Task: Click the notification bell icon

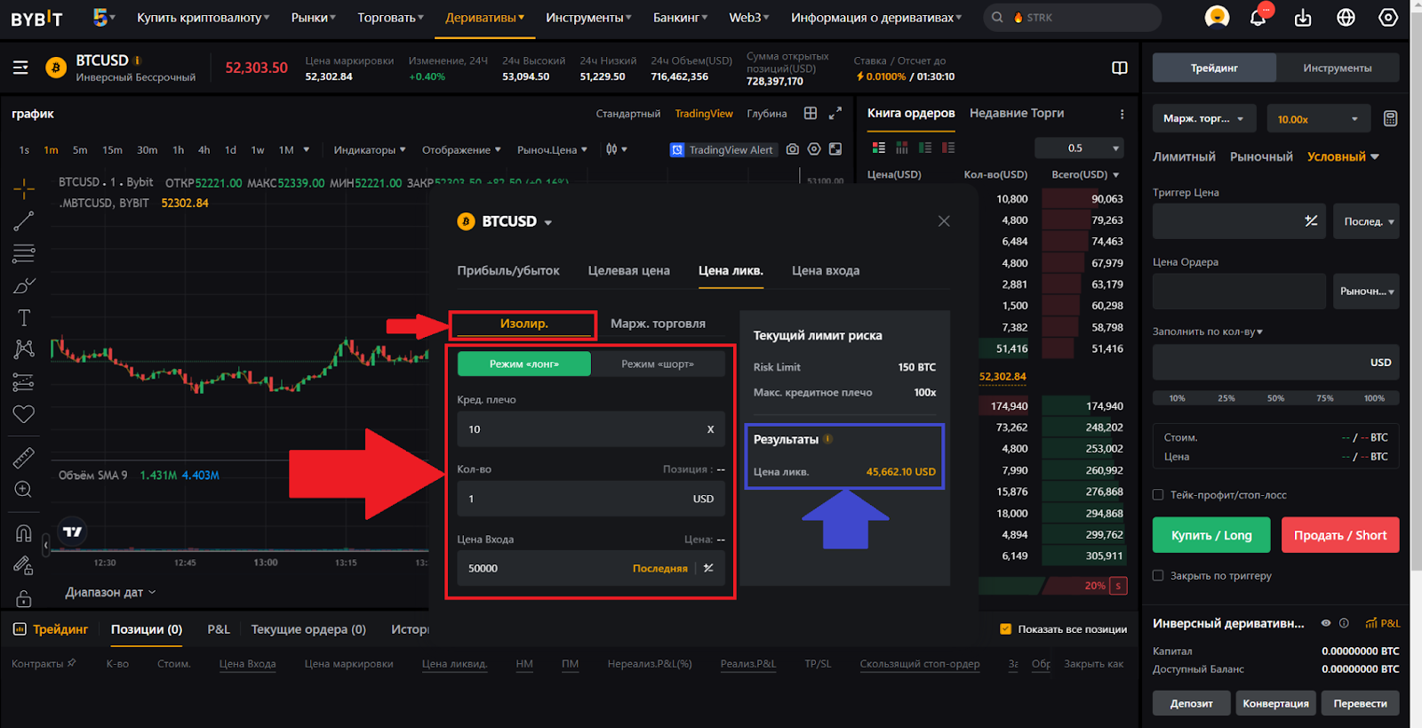Action: coord(1258,18)
